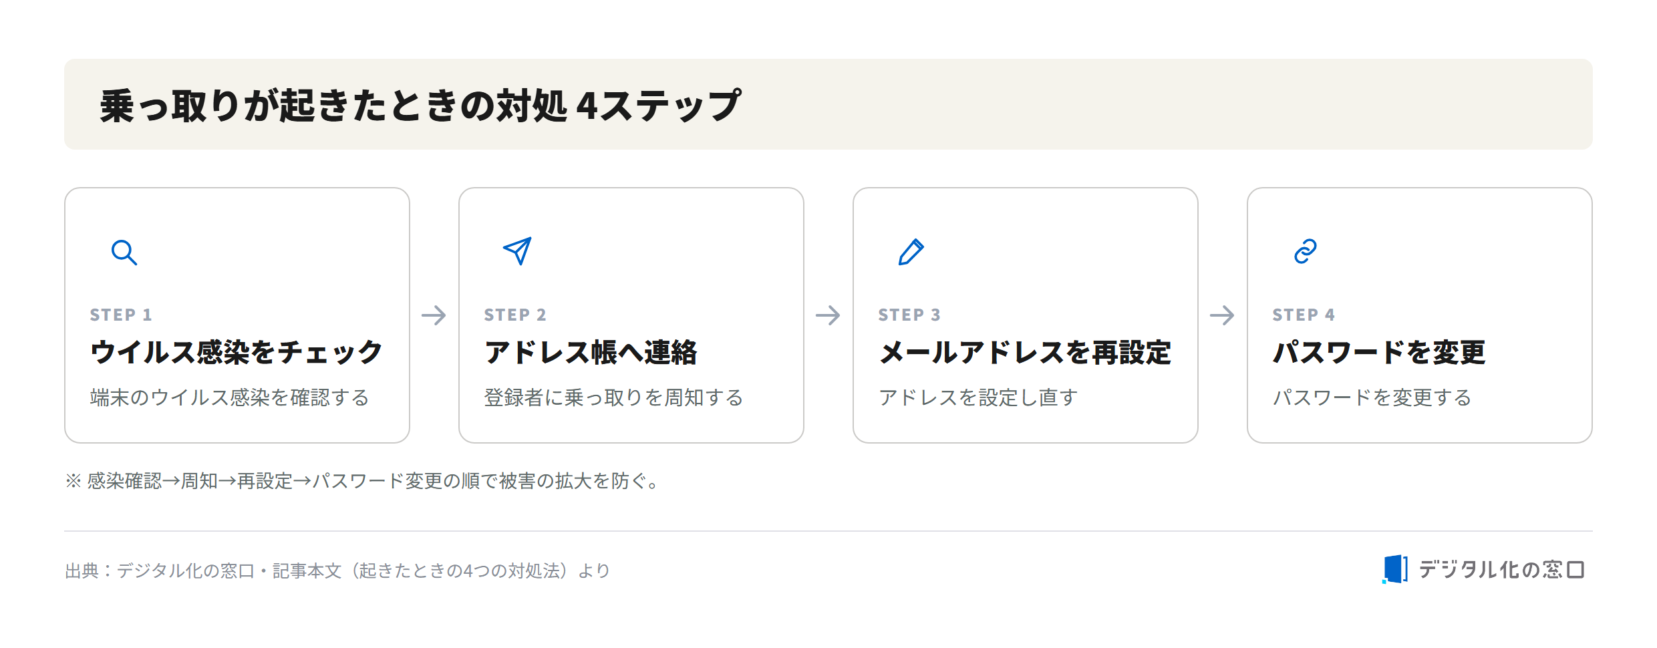Screen dimensions: 1657x648
Task: Select the パスワードを変更 heading
Action: 1380,352
